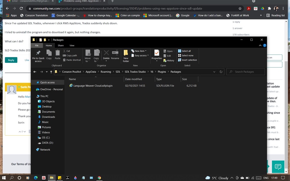This screenshot has width=290, height=181.
Task: Click the Copy icon in Clipboard group
Action: coord(49,55)
